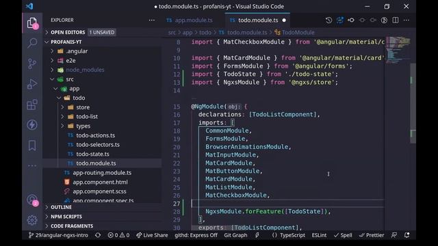Screen dimensions: 438x246
Task: Click the src breadcrumb segment
Action: tap(172, 33)
